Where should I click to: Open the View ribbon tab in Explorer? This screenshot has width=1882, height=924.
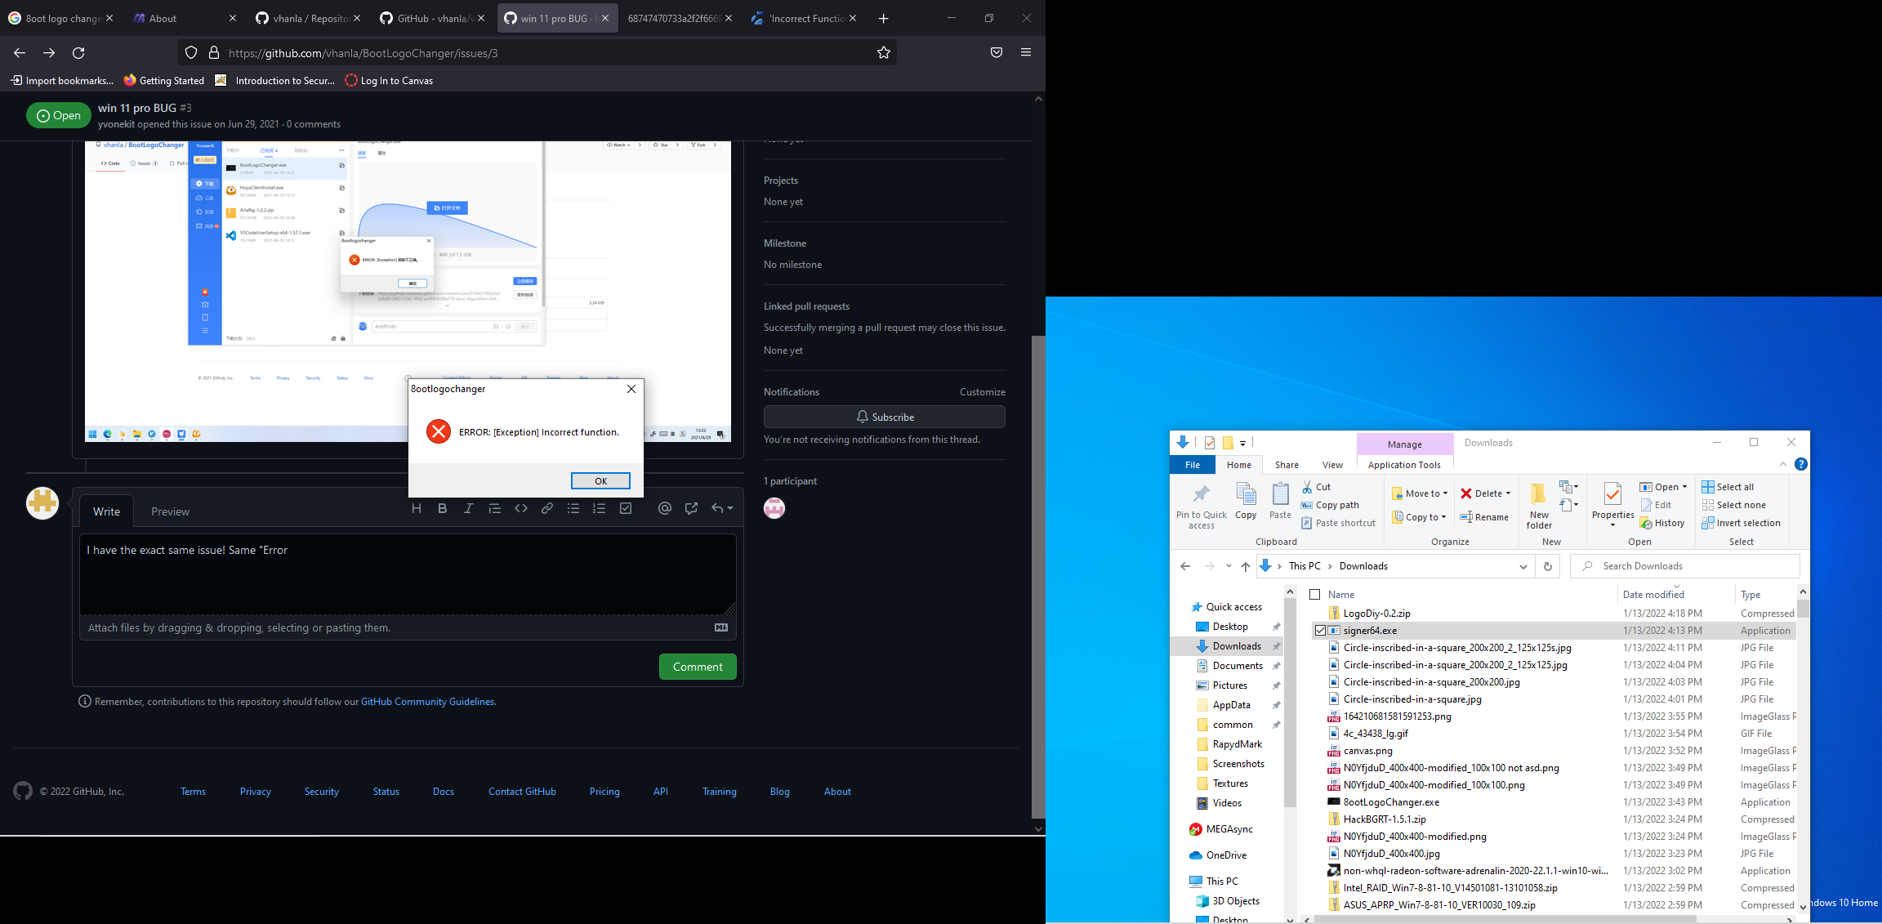click(x=1332, y=464)
